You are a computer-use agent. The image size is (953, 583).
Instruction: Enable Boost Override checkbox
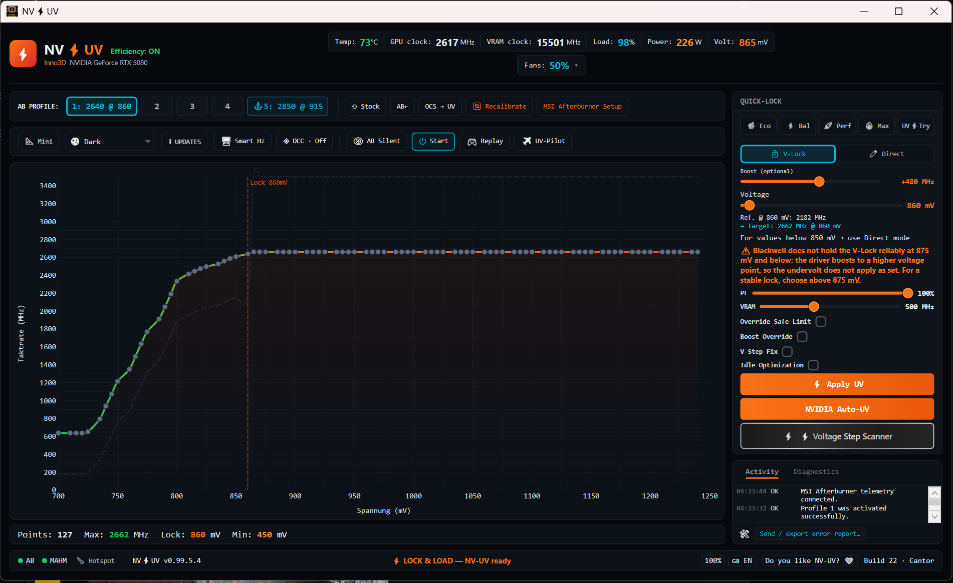(802, 336)
